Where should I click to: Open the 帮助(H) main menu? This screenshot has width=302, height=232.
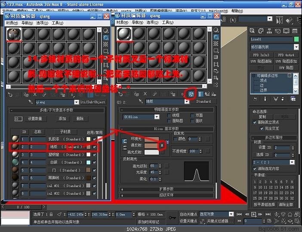point(237,11)
